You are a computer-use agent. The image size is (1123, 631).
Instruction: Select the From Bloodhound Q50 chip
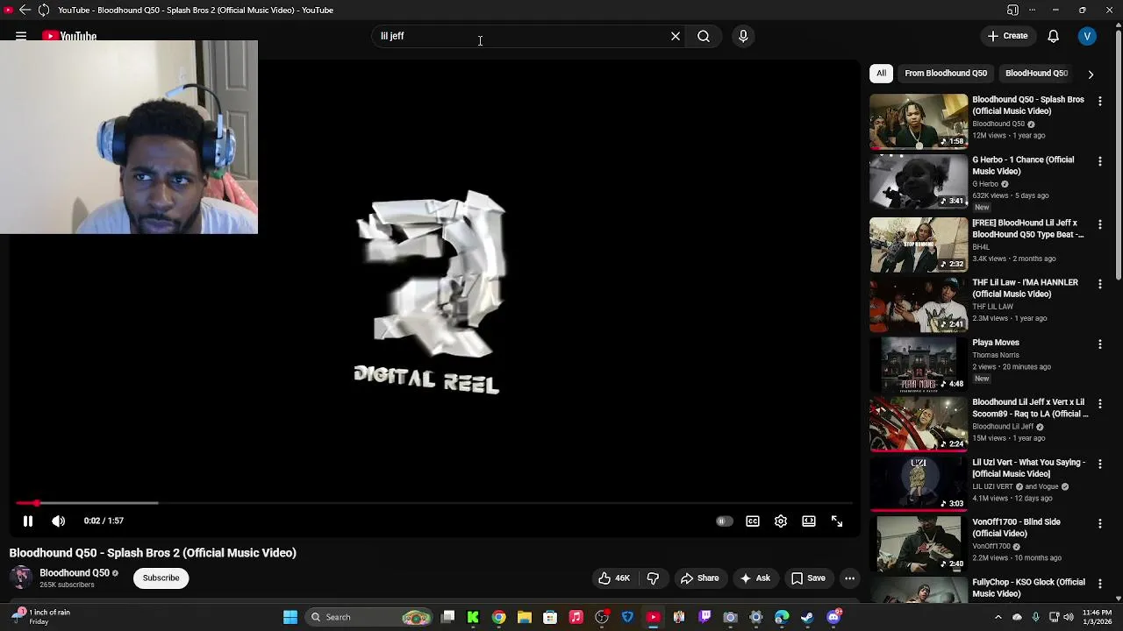click(946, 74)
